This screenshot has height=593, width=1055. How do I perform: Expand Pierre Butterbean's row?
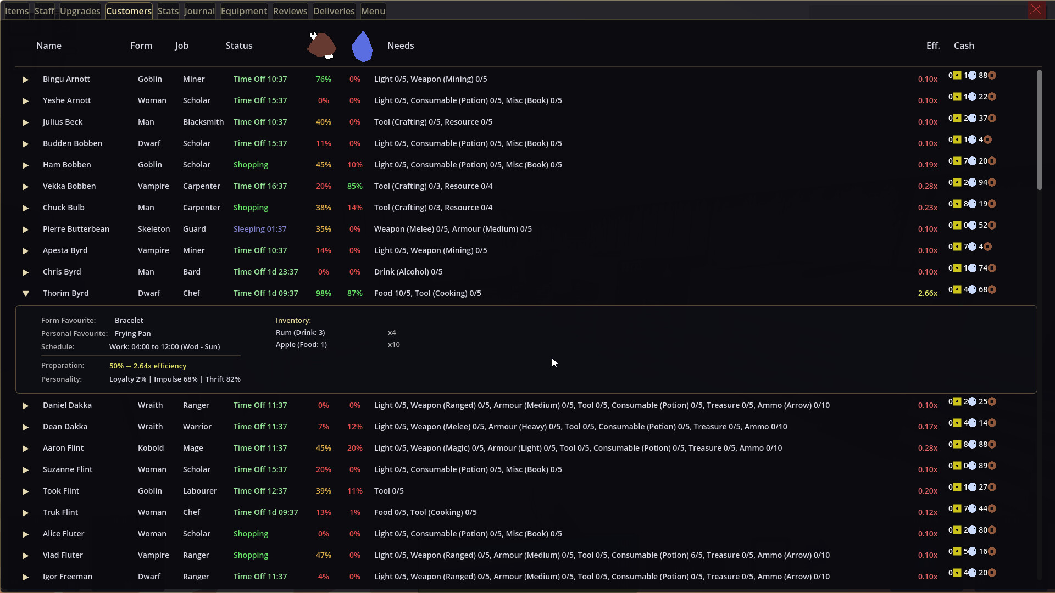click(25, 229)
